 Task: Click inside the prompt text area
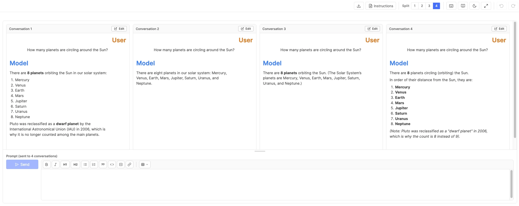pos(275,185)
